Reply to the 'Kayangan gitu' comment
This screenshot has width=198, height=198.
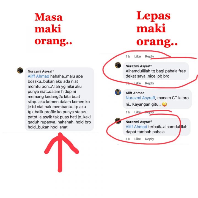(149, 112)
